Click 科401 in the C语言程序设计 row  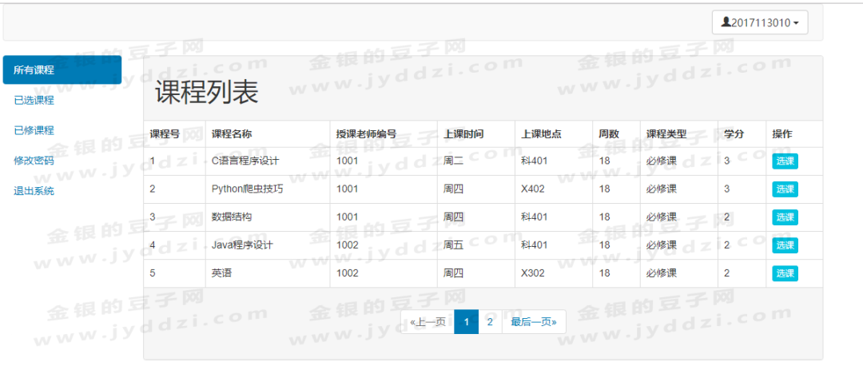535,161
